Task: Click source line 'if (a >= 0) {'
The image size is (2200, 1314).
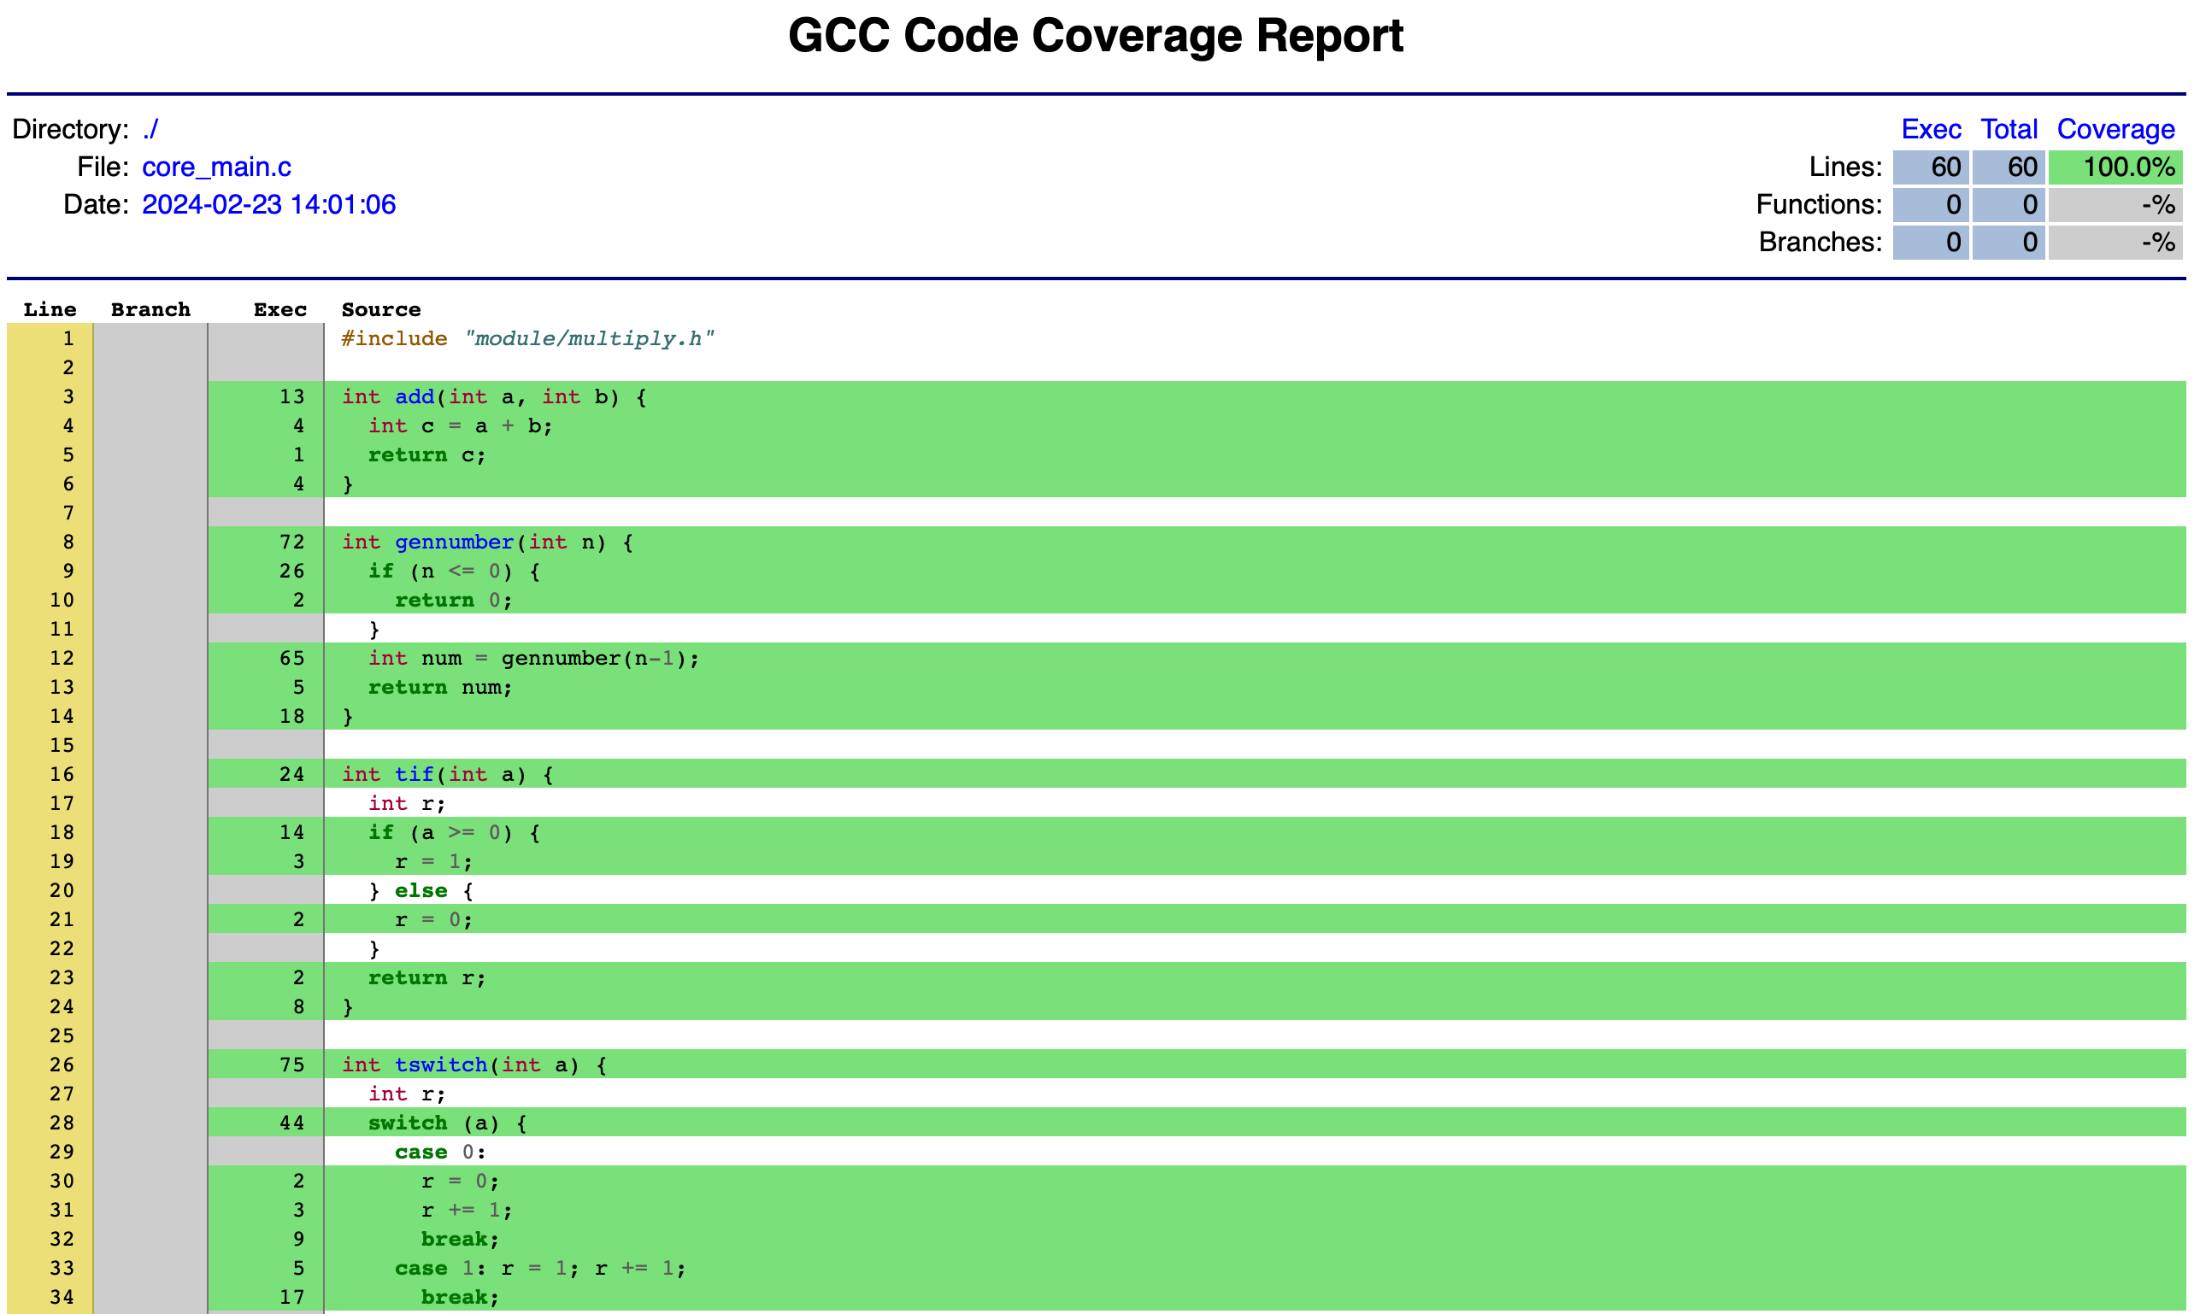Action: [455, 832]
